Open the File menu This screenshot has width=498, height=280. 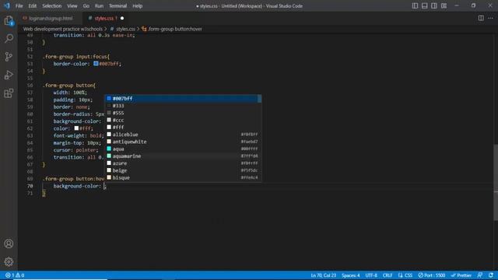[x=19, y=6]
